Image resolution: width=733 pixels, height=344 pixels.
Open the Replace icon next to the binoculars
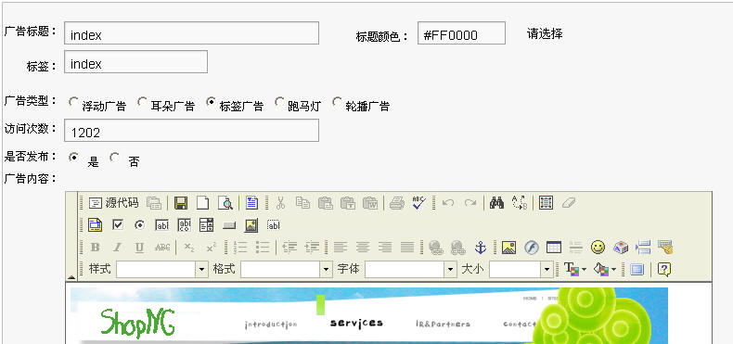click(520, 203)
